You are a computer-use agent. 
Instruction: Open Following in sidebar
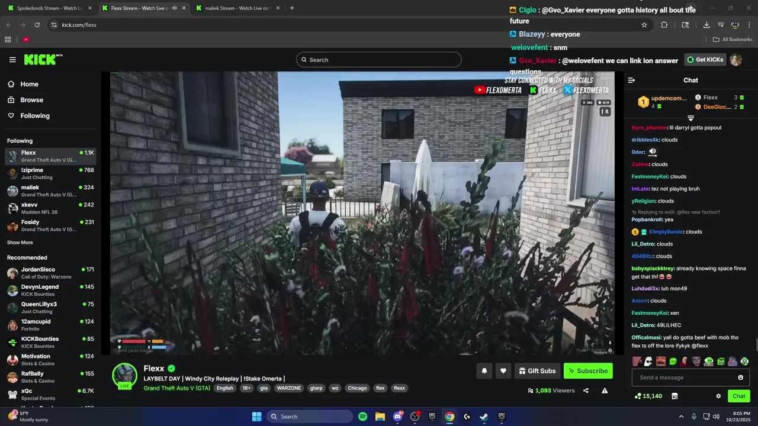point(50,116)
